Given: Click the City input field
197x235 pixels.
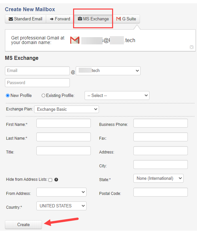Looking at the screenshot, I should pos(161,164).
